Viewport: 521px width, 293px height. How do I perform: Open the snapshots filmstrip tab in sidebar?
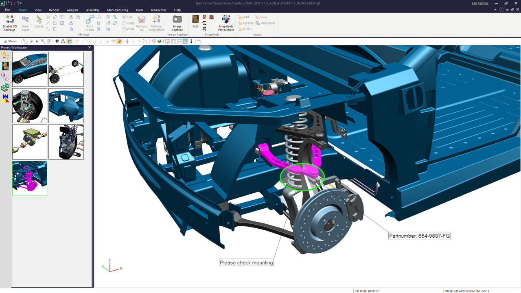tap(5, 66)
